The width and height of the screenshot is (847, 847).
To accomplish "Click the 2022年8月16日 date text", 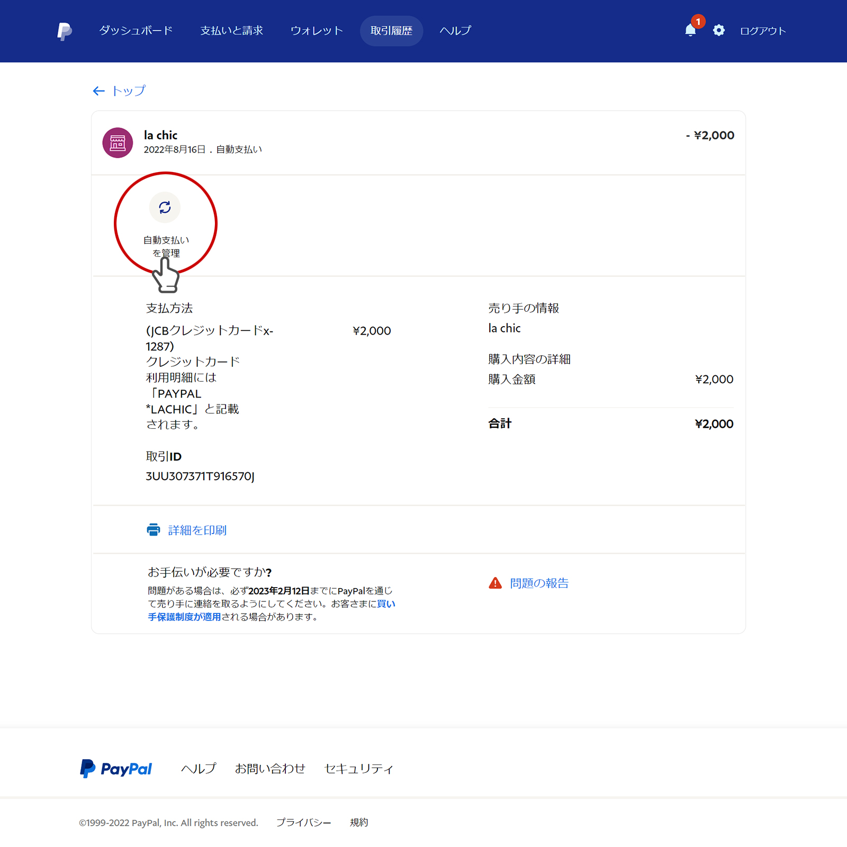I will tap(175, 150).
